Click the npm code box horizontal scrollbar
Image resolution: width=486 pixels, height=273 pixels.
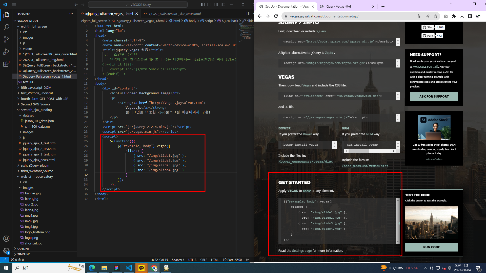point(359,151)
